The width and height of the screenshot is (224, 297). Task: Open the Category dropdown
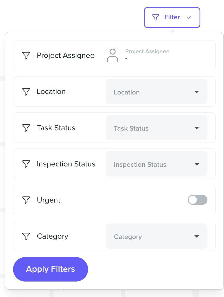pyautogui.click(x=157, y=236)
